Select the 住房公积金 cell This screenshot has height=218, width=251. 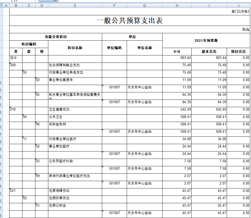[75, 205]
